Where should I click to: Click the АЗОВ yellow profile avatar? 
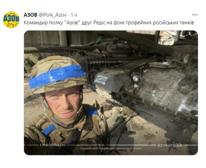[x=11, y=20]
